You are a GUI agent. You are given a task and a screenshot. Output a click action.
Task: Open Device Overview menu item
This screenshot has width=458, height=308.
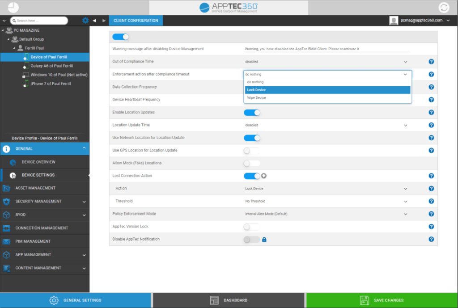[45, 162]
